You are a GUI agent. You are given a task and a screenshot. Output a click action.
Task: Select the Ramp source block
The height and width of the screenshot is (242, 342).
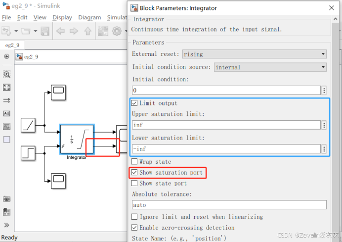click(28, 125)
